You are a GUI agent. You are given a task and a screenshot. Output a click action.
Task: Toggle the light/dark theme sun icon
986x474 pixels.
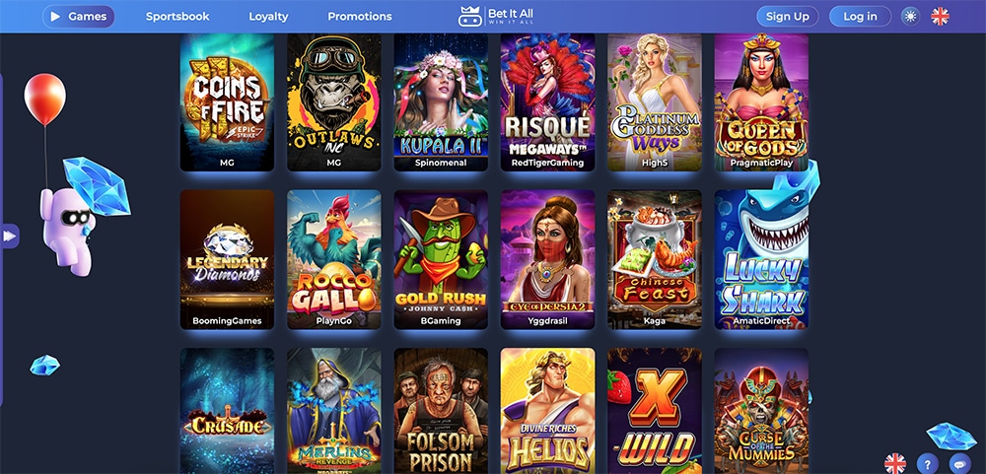(x=910, y=17)
